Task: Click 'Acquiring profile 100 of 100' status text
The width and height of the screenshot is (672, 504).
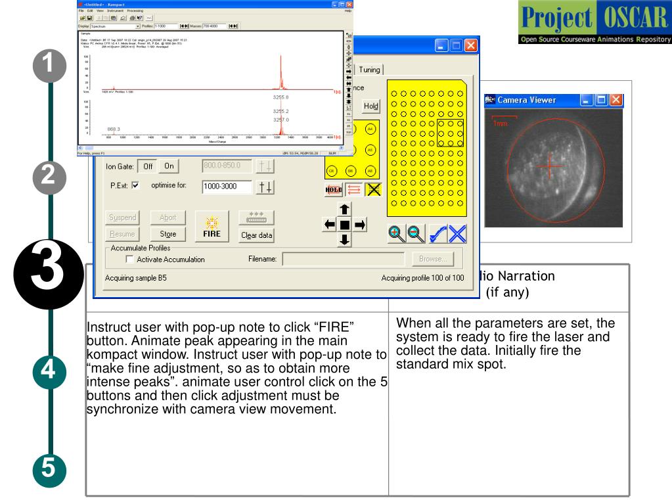Action: click(422, 278)
